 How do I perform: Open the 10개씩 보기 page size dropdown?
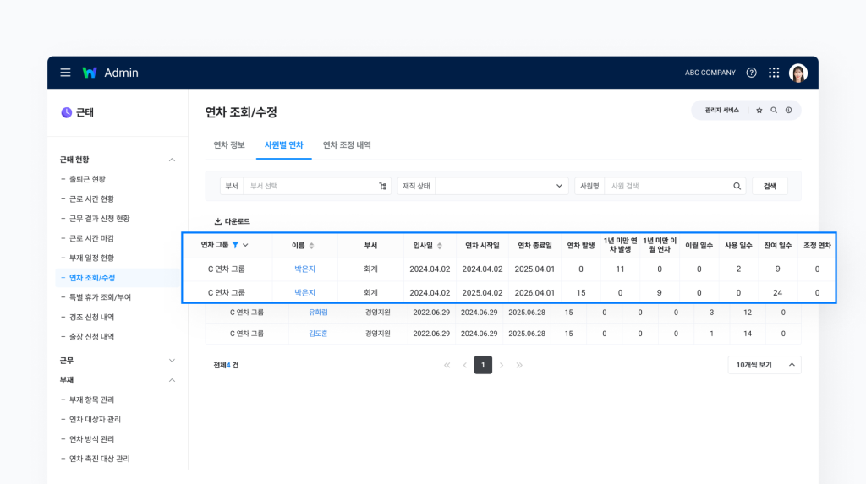(765, 365)
